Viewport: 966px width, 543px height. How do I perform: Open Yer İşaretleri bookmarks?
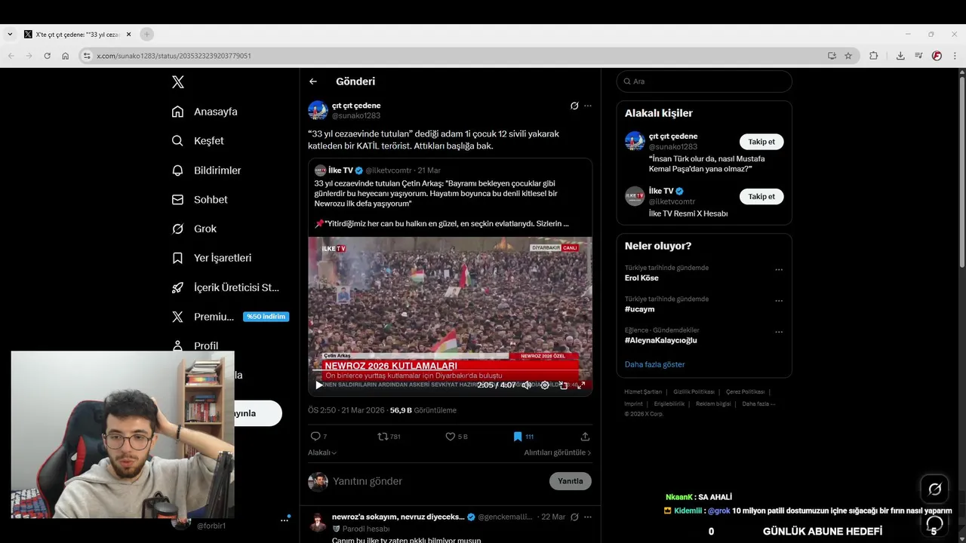point(211,258)
